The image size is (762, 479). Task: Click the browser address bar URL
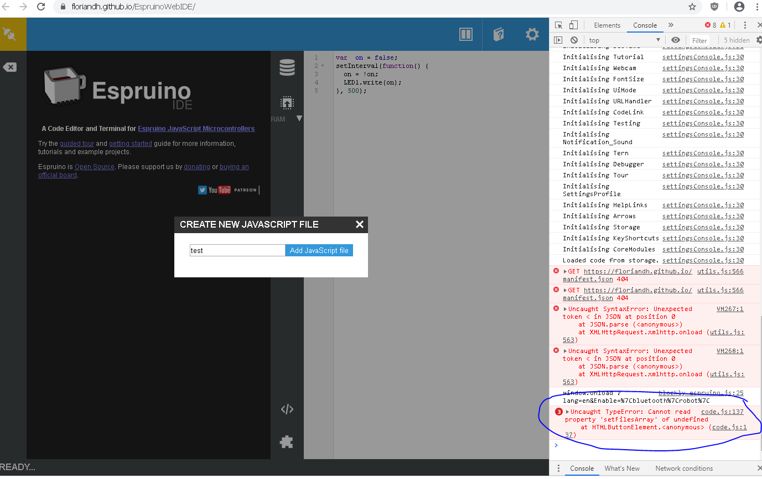133,7
